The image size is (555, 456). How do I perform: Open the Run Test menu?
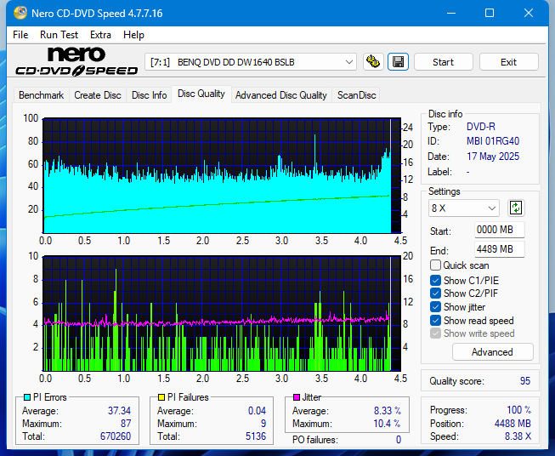(x=59, y=35)
